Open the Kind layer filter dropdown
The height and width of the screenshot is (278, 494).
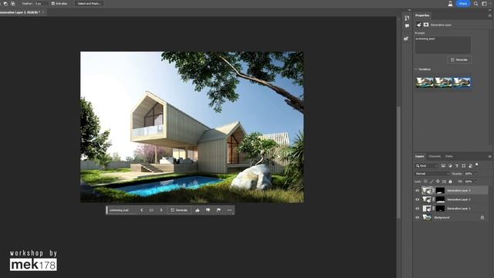(427, 166)
